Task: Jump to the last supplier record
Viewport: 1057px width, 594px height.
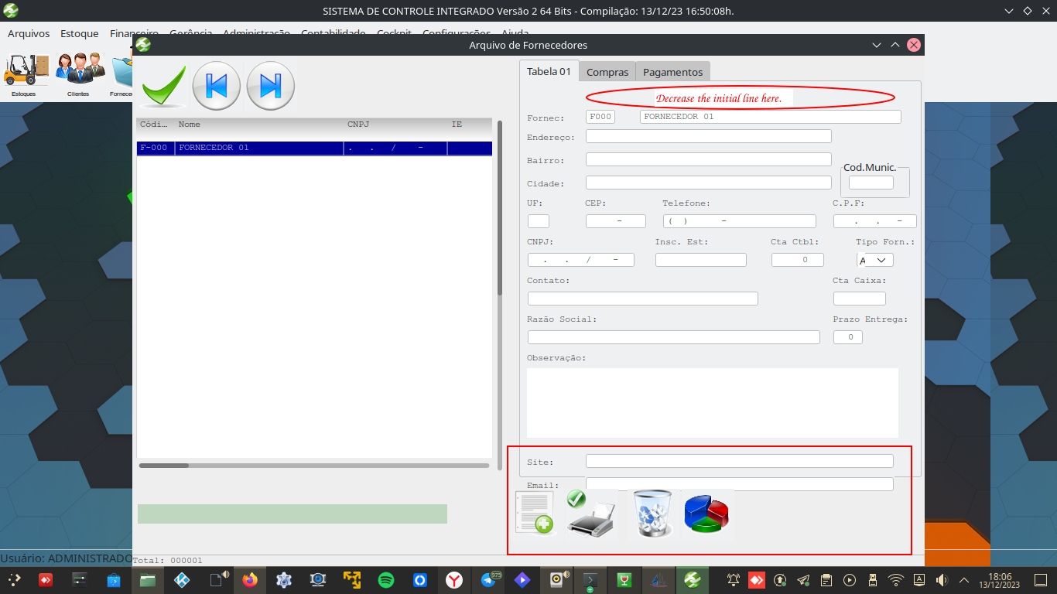Action: (271, 86)
